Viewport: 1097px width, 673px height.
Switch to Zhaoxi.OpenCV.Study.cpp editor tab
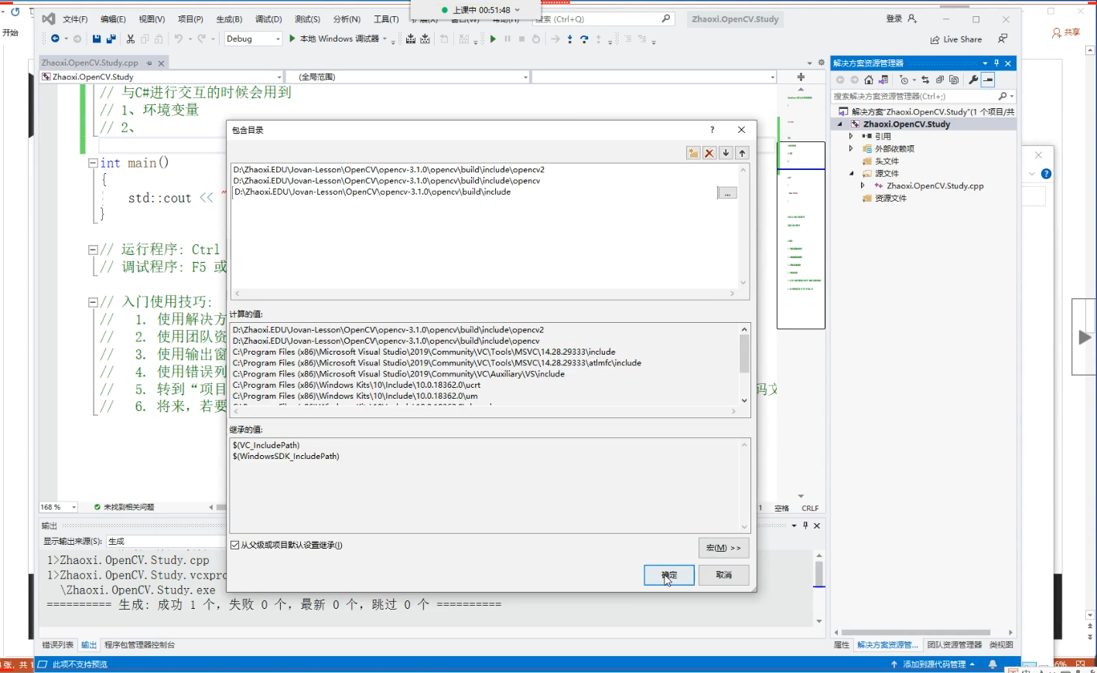(90, 63)
